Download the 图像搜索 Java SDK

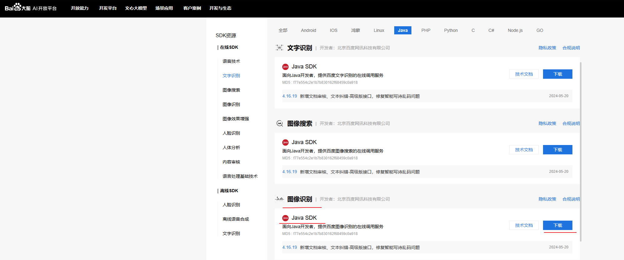(558, 150)
